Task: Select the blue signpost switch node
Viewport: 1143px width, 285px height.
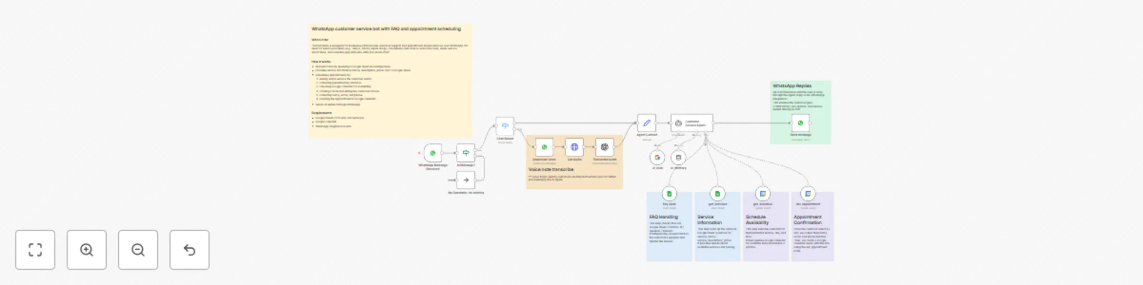Action: 505,126
